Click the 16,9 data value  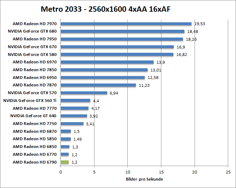click(181, 47)
